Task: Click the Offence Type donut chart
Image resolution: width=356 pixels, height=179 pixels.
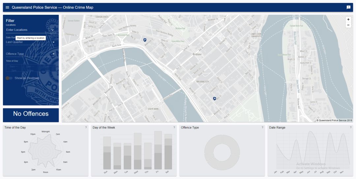Action: (x=222, y=152)
